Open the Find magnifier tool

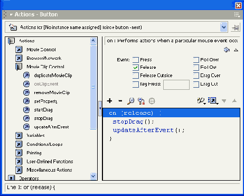coord(130,101)
